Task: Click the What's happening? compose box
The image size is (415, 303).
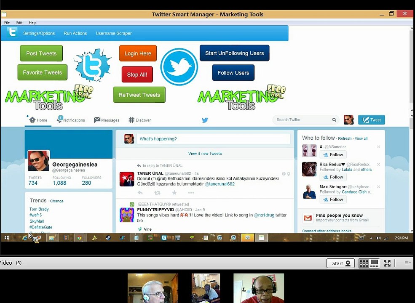Action: tap(213, 139)
